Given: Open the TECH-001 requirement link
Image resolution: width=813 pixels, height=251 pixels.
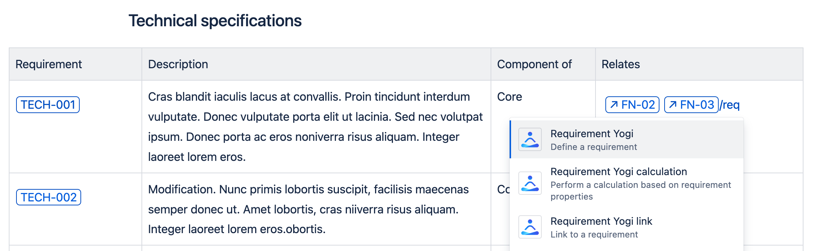Looking at the screenshot, I should pyautogui.click(x=48, y=105).
